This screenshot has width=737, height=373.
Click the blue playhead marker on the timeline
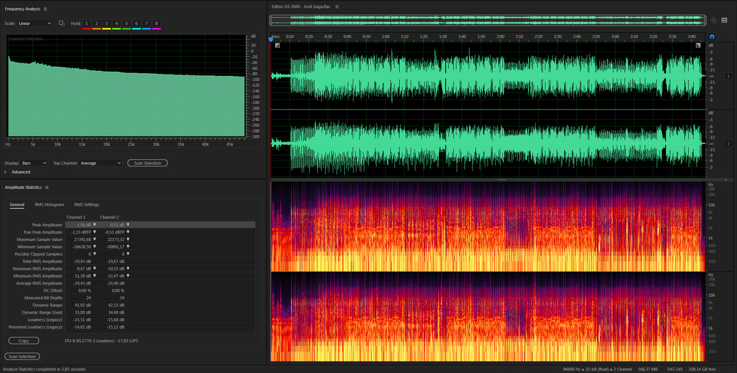click(x=271, y=39)
